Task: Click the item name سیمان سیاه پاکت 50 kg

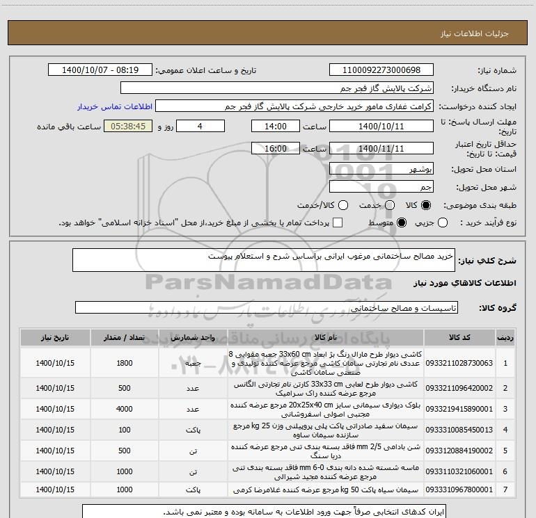Action: click(x=326, y=489)
